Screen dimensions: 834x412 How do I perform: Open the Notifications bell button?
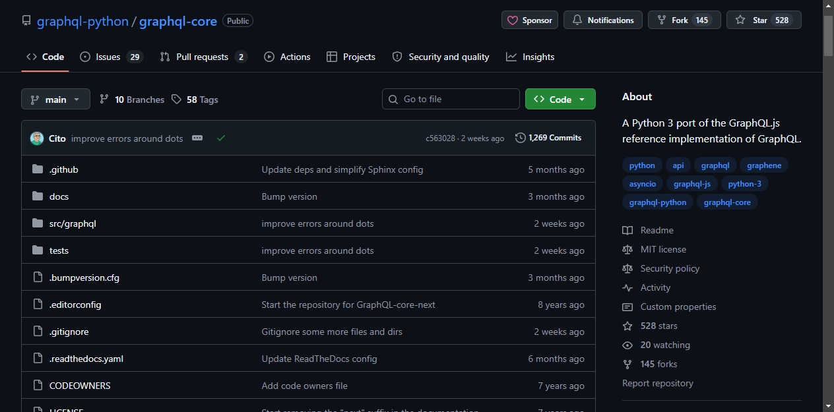(603, 20)
